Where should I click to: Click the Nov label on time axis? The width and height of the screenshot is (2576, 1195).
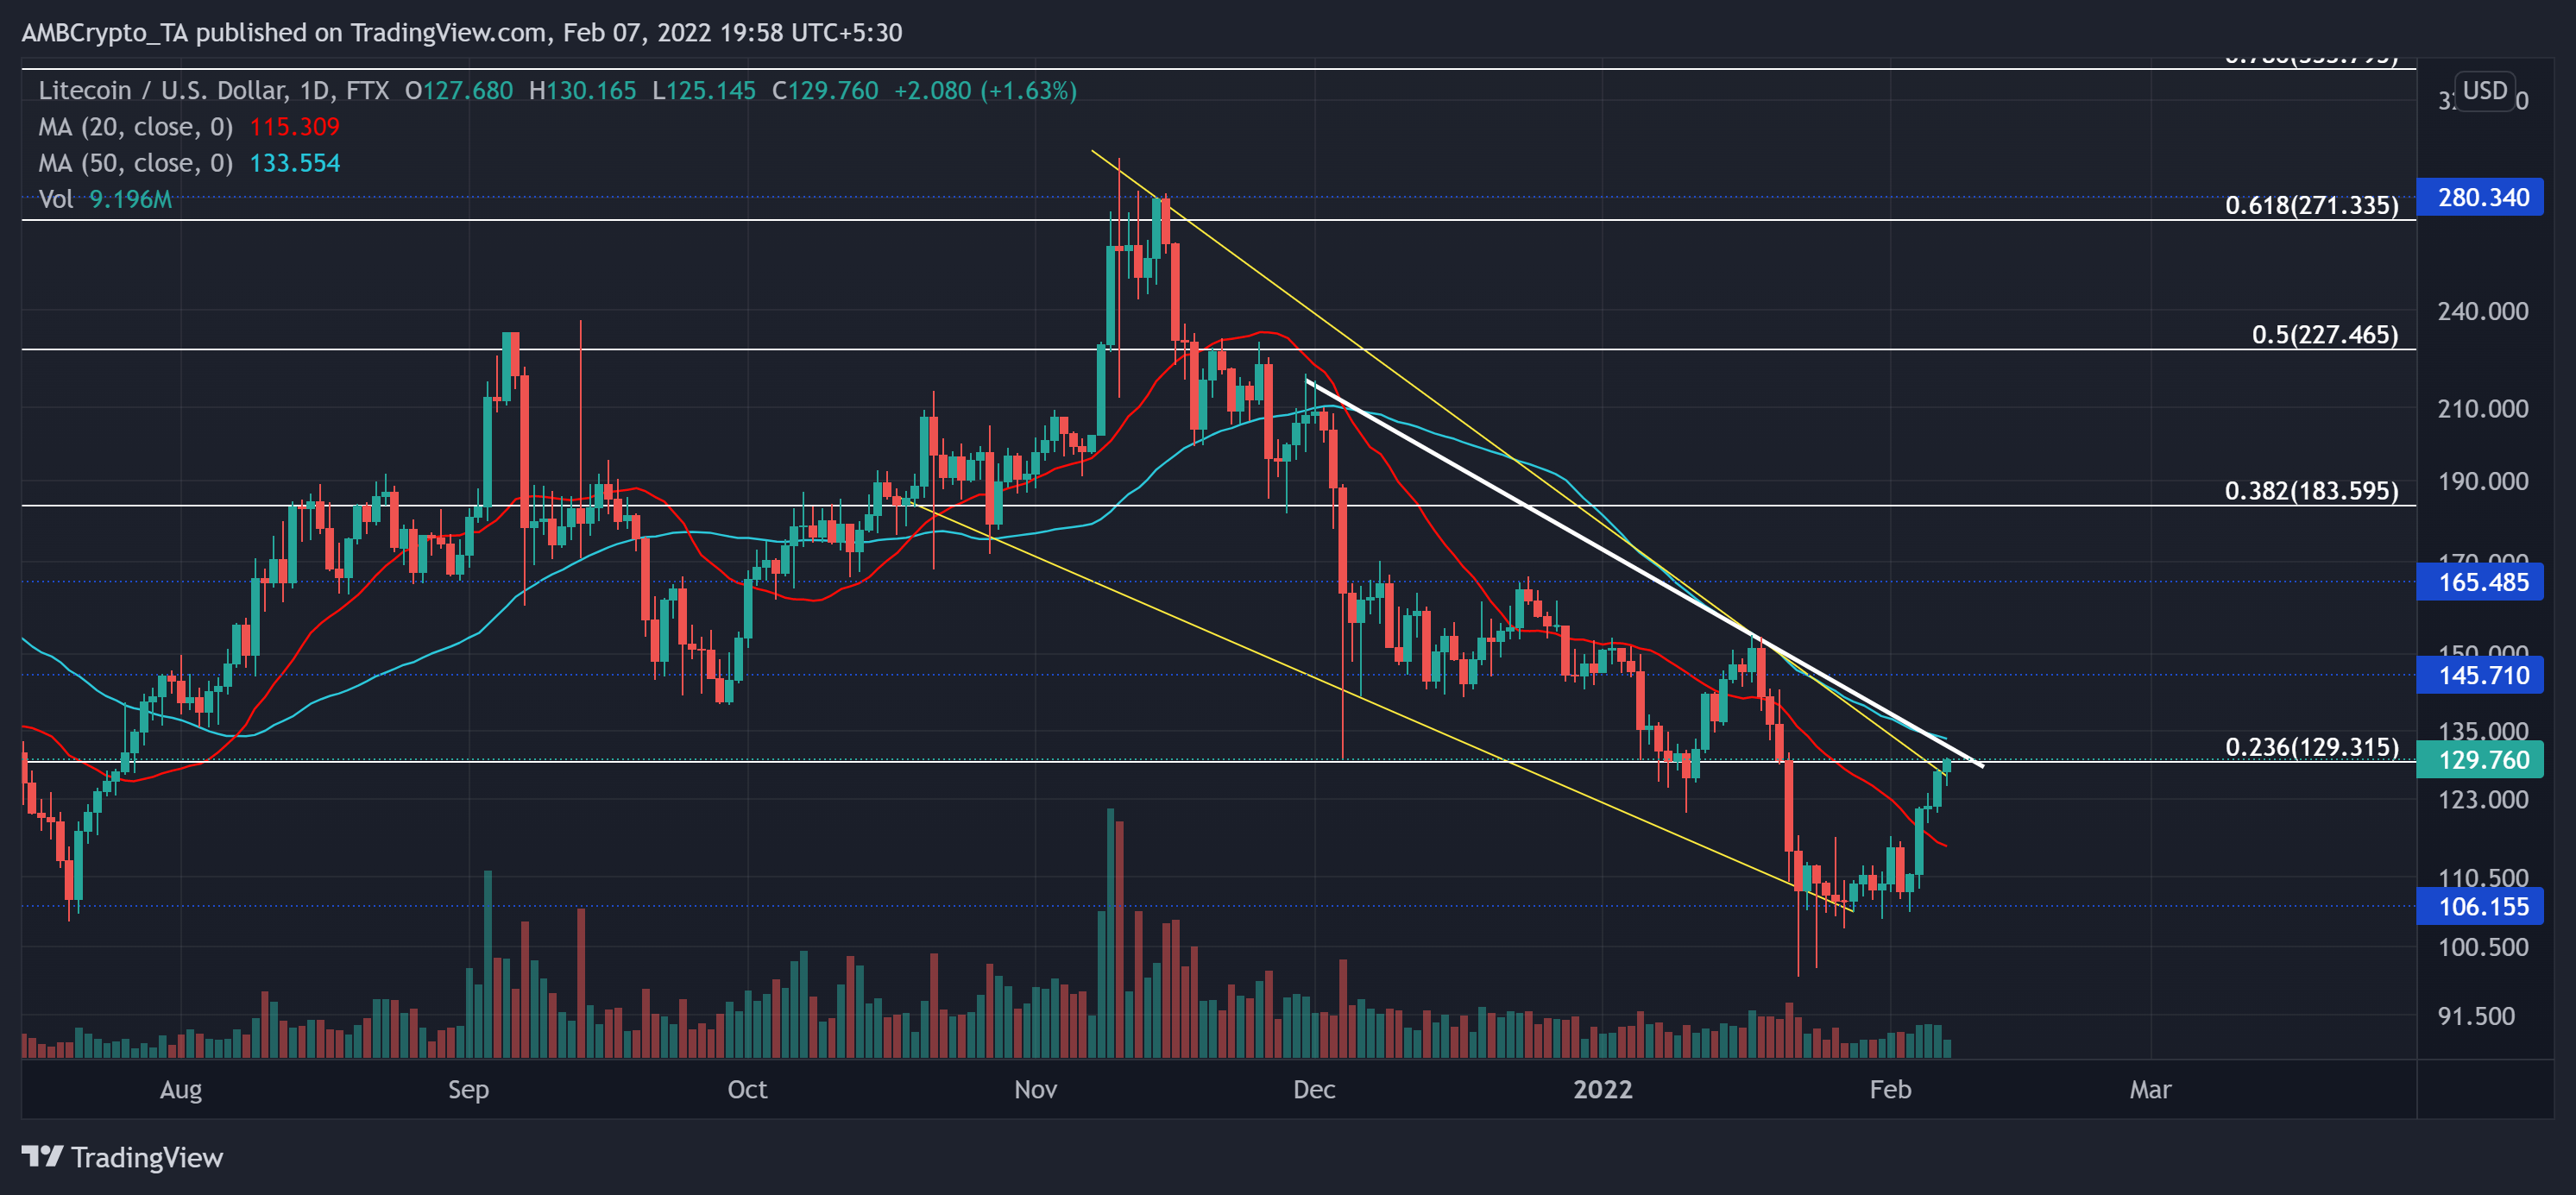pos(1035,1089)
